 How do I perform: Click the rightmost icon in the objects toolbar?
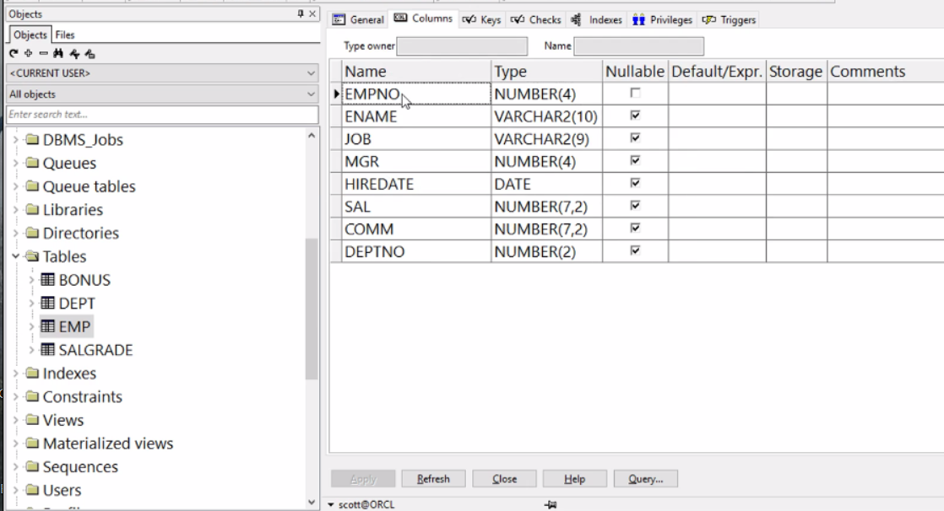(90, 53)
